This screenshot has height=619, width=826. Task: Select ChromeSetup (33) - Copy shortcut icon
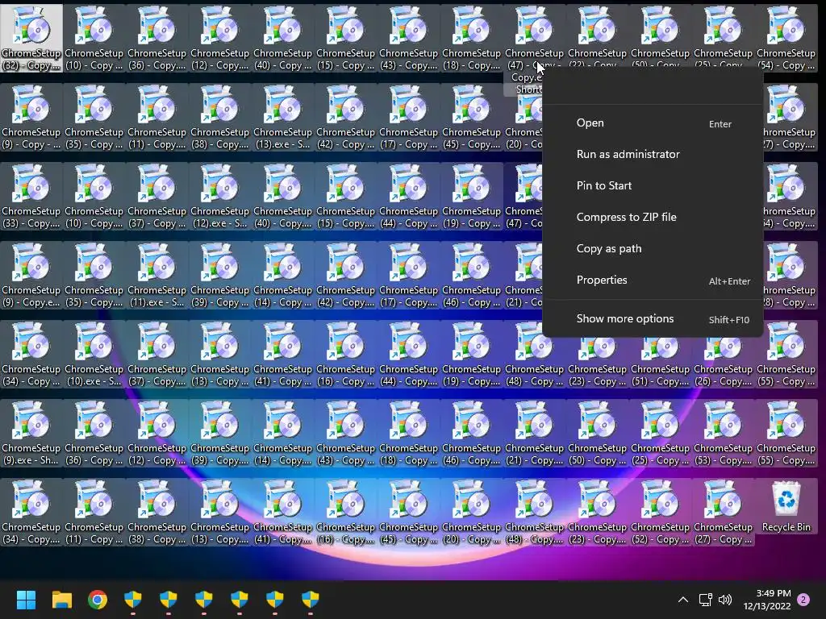31,196
